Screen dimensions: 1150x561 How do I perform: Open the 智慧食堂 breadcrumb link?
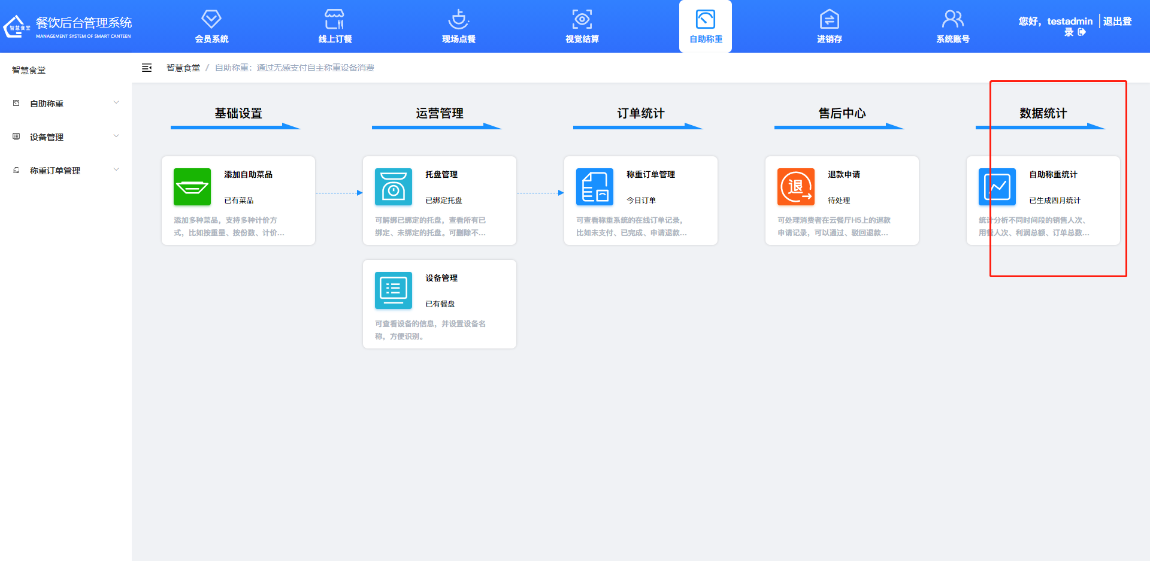click(183, 68)
